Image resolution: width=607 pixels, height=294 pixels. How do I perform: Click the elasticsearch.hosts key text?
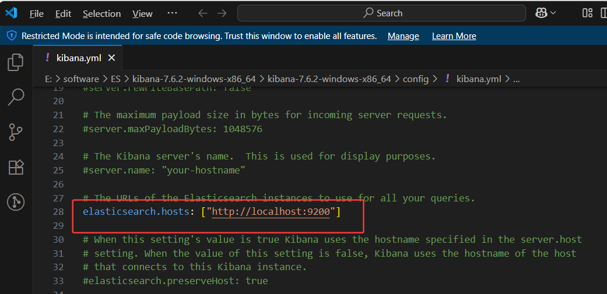click(136, 212)
